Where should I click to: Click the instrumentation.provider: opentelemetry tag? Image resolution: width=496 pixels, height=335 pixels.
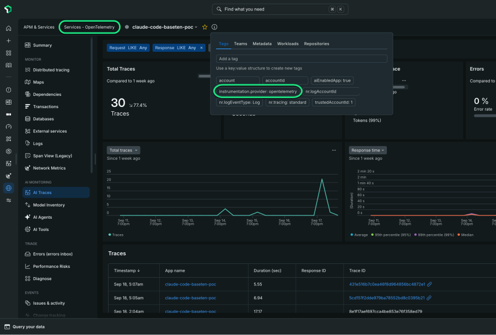point(258,91)
